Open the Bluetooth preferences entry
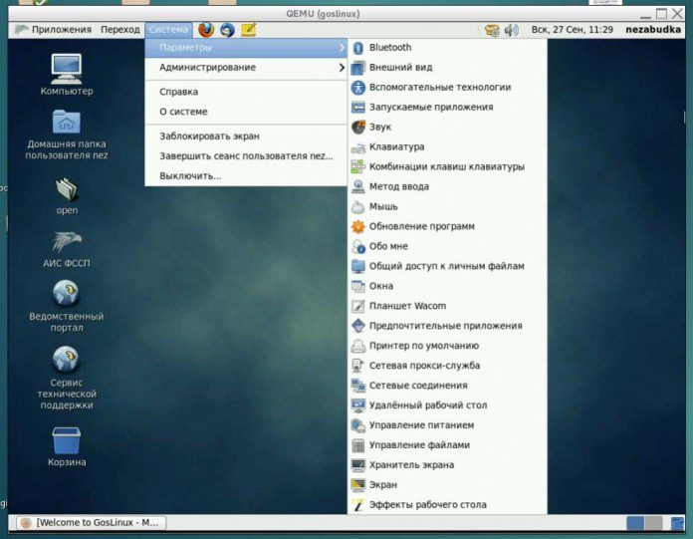This screenshot has height=539, width=693. 447,47
